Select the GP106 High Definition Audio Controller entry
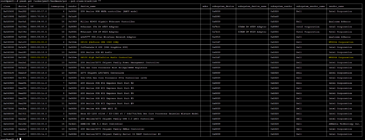Screen dimensions: 365x140 (x=106, y=57)
